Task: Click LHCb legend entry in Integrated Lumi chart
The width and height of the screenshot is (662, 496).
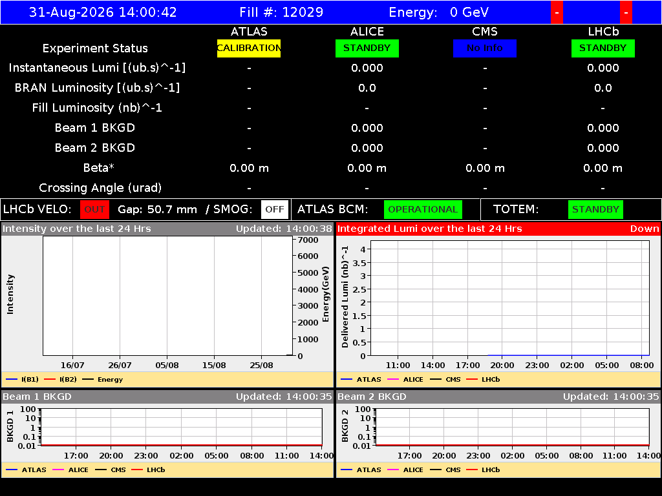Action: pos(483,379)
